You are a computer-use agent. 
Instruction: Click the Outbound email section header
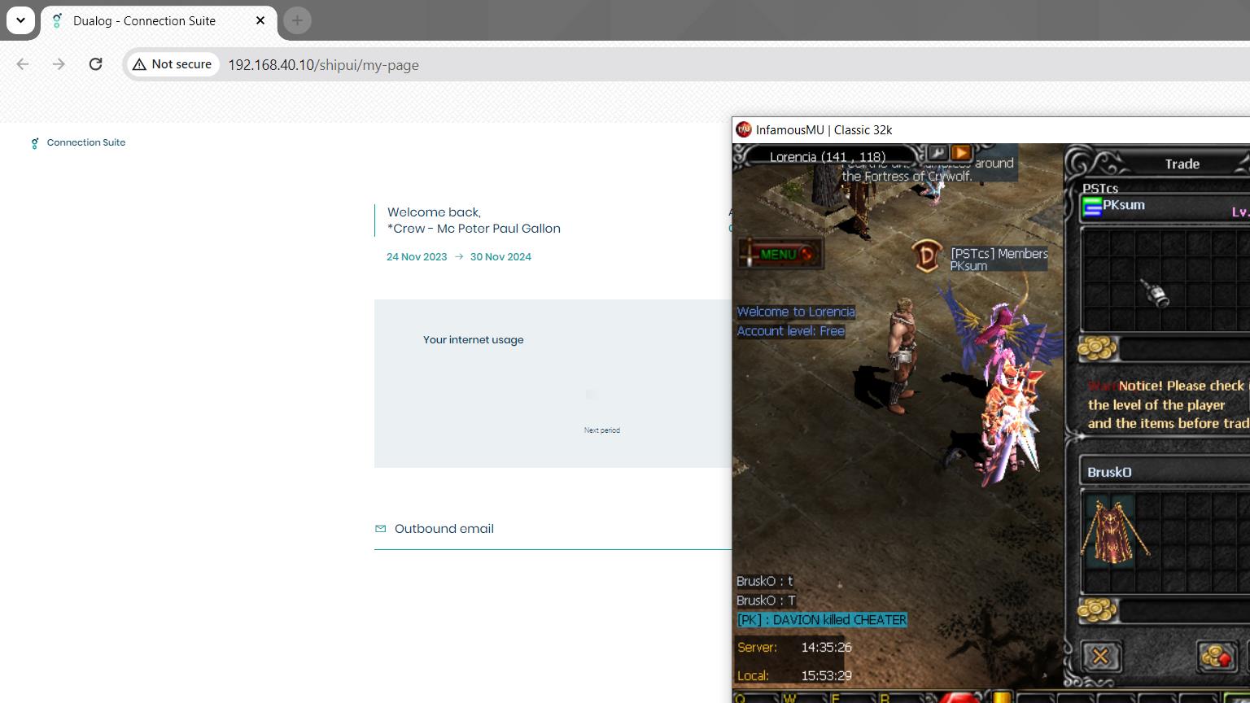(x=444, y=529)
